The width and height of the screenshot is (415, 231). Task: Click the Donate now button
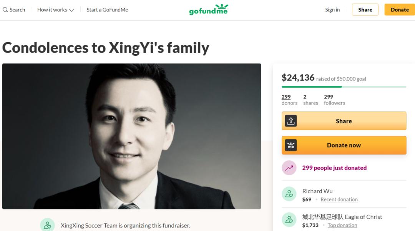[344, 145]
